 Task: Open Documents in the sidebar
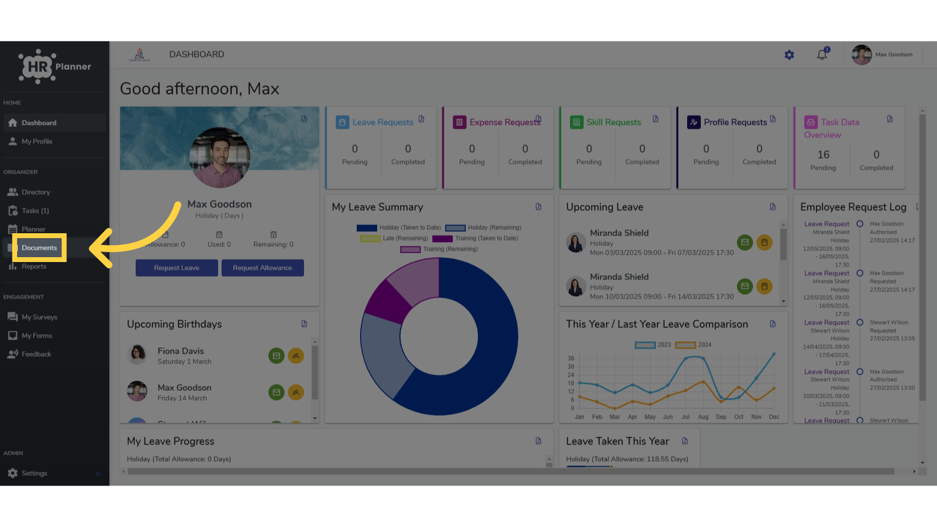[39, 248]
